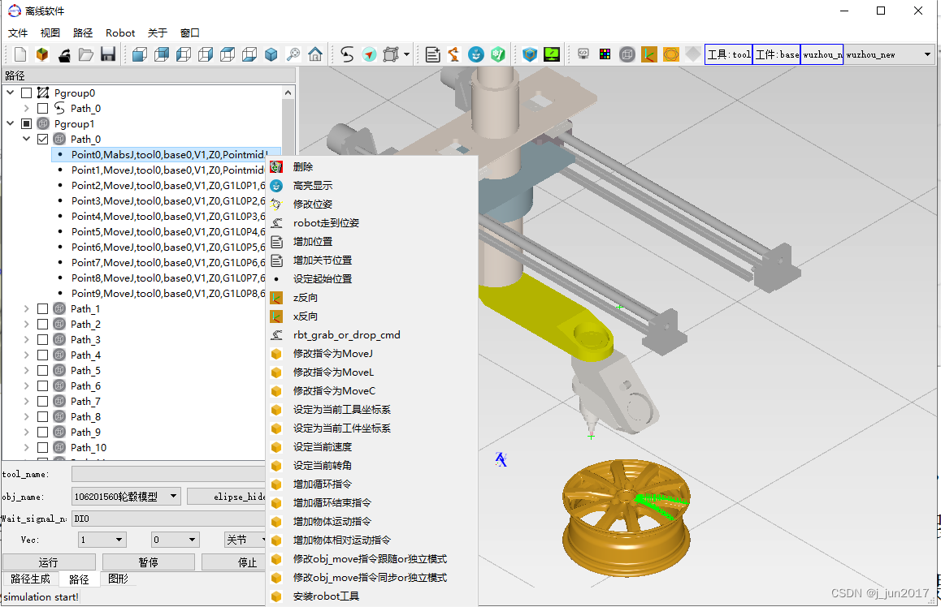Click the save floppy disk icon
The height and width of the screenshot is (607, 941).
coord(107,54)
